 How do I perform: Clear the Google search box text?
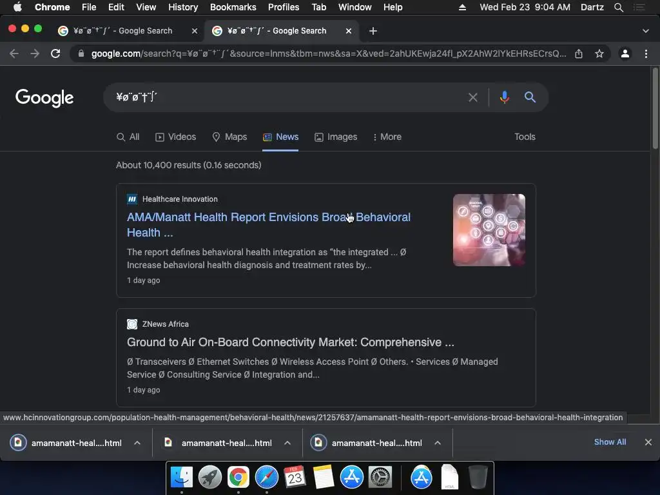click(472, 97)
